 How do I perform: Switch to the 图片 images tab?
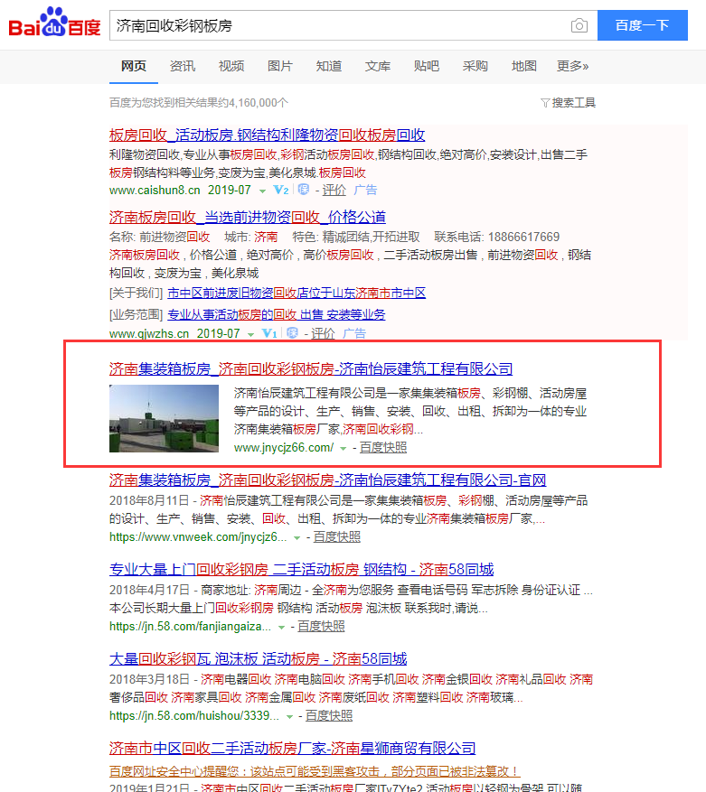coord(280,66)
